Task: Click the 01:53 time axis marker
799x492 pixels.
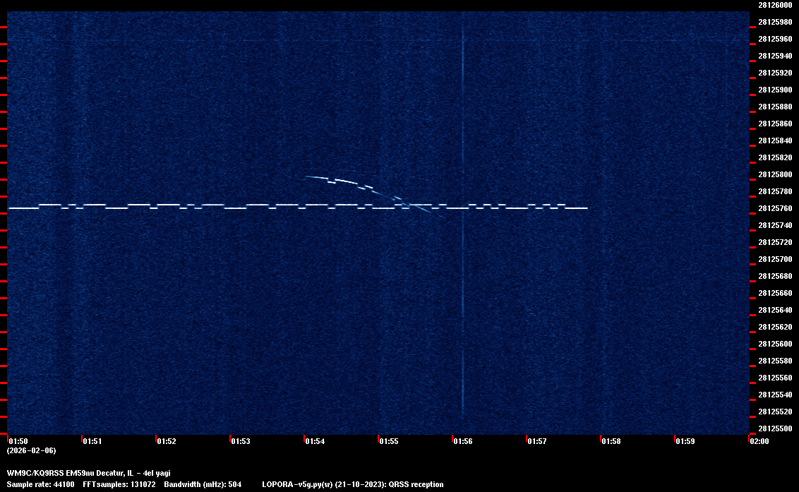Action: pyautogui.click(x=240, y=441)
